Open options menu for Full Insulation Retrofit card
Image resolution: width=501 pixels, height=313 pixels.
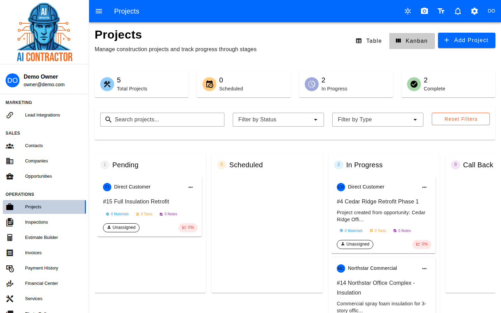(191, 187)
